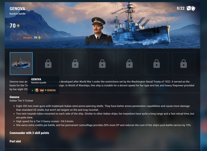Click the Genova Italian Tier V Cruiser heading
207x151 pixels.
click(21, 99)
